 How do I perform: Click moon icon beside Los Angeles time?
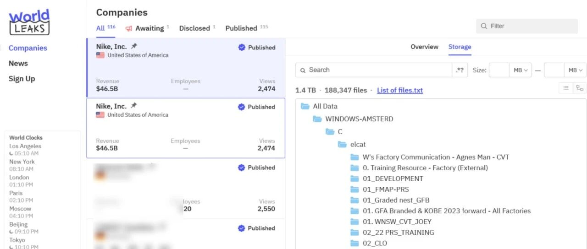tap(11, 154)
